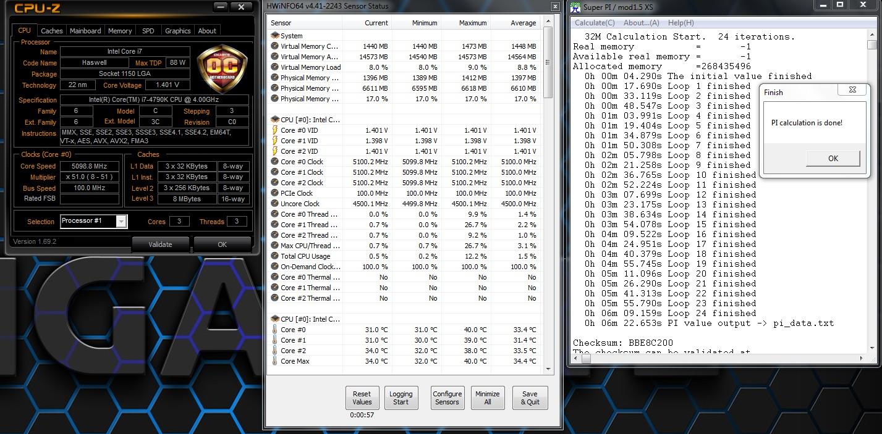This screenshot has width=882, height=434.
Task: Click the System sensor group icon
Action: click(275, 36)
